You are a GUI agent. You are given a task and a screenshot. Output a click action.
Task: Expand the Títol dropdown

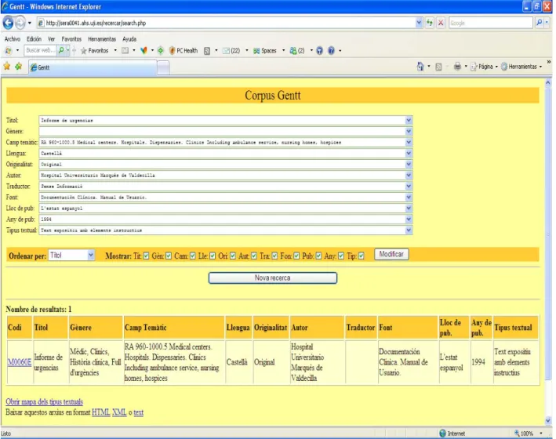[x=409, y=120]
